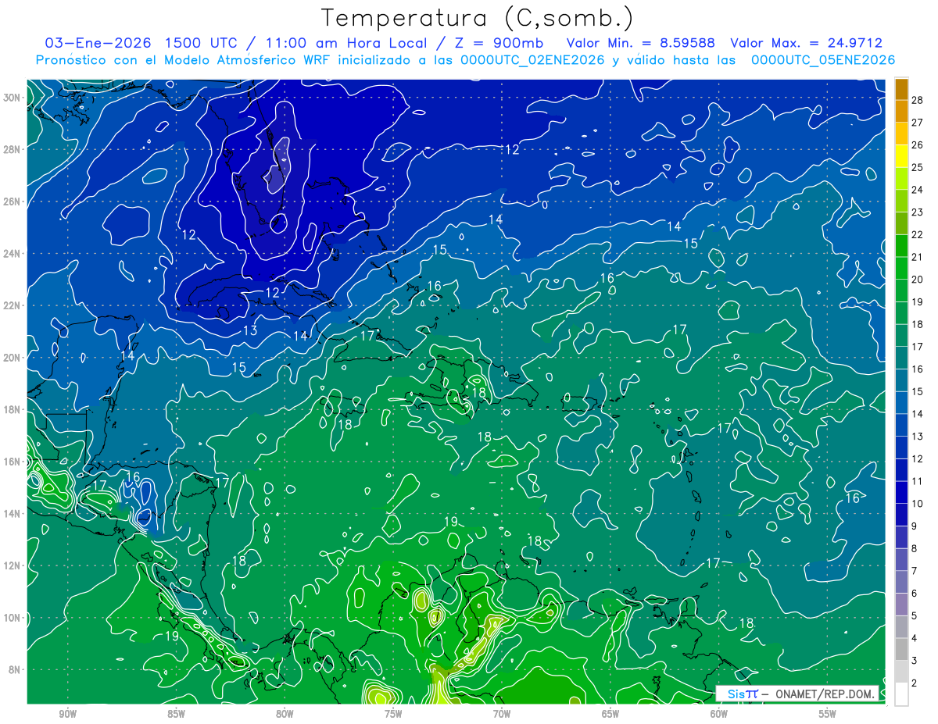This screenshot has width=938, height=724.
Task: Pick the yellow swatch between color bar 25 and 26
Action: [901, 157]
